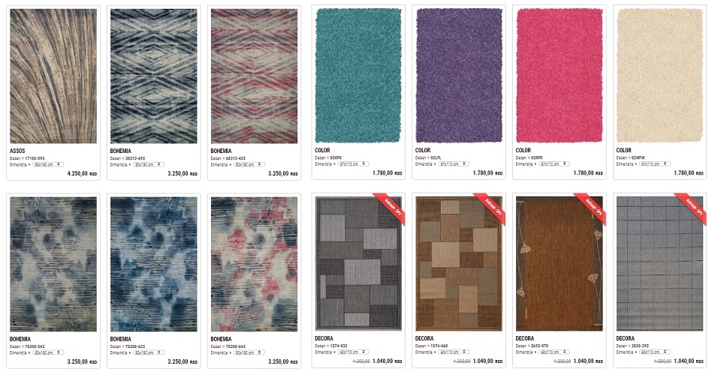712x375 pixels.
Task: Open BOHEMIA title under the blue chevron rug
Action: (x=121, y=151)
